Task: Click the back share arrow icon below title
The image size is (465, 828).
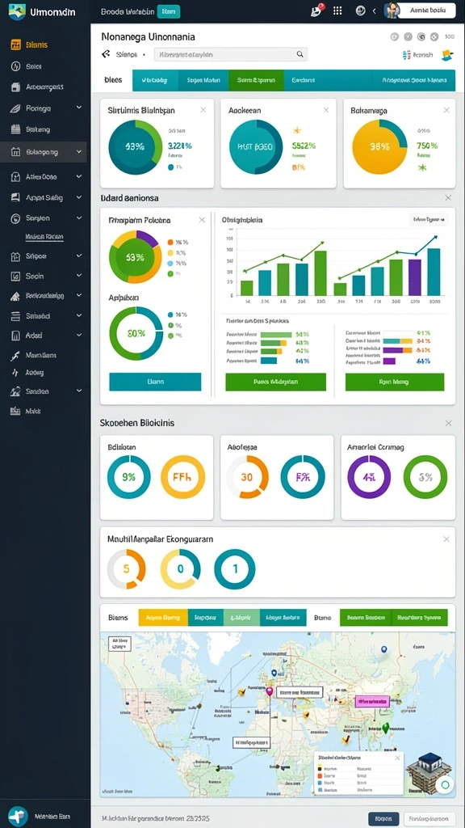Action: 106,54
